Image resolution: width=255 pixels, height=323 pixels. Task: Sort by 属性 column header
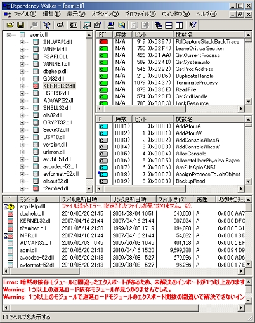(204, 199)
